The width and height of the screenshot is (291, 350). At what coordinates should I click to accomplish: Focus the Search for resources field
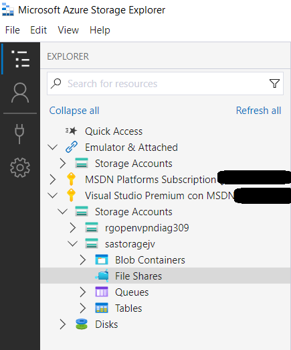point(165,84)
